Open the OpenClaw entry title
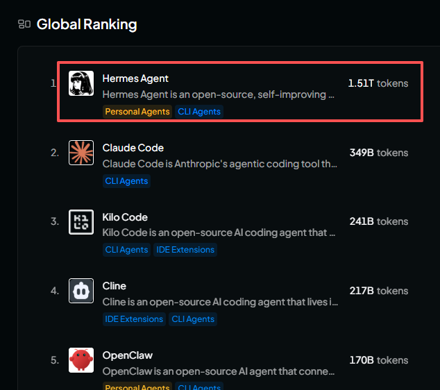 [x=128, y=355]
